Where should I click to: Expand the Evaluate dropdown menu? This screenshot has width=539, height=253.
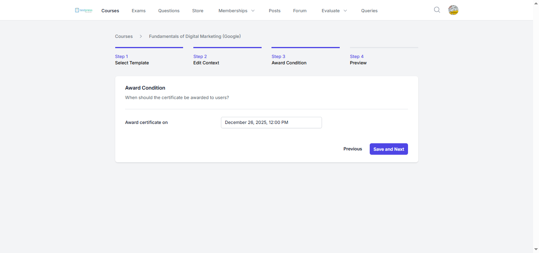(334, 11)
